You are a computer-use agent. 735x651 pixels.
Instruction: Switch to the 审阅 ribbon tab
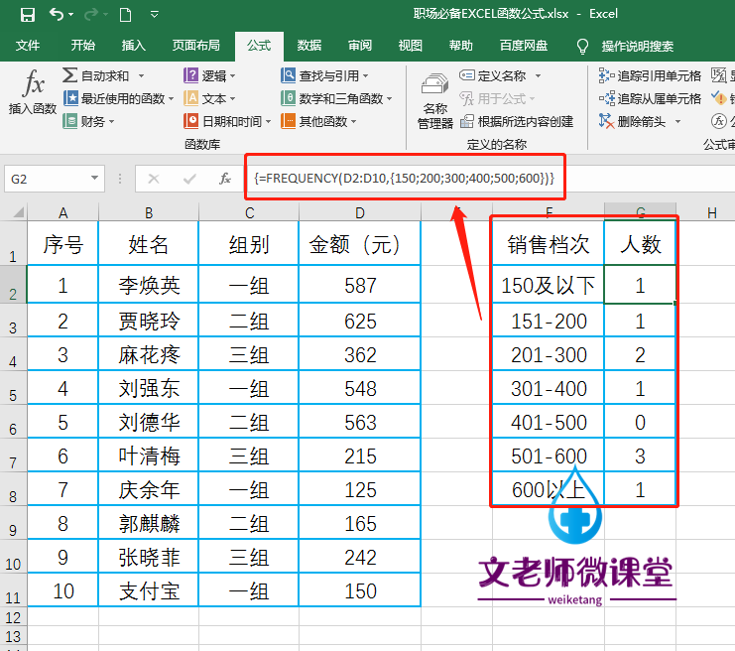360,46
